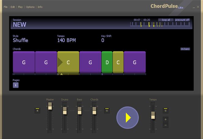Toggle the master mute speaker button

37,111
